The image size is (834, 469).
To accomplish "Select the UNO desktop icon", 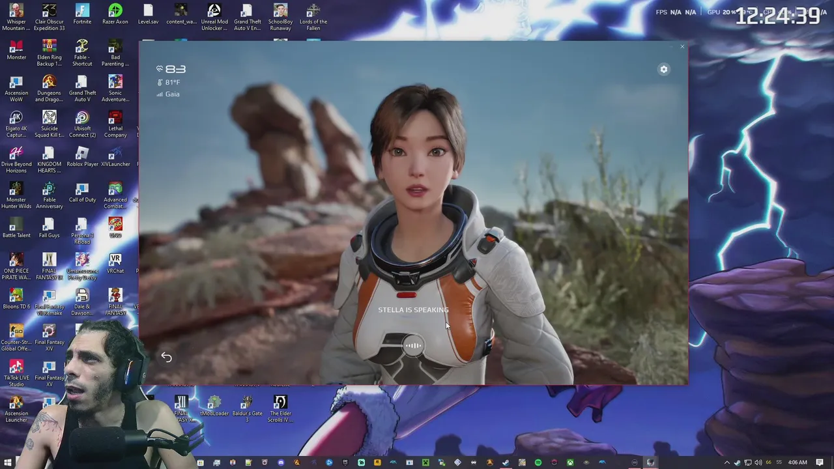I will pyautogui.click(x=115, y=229).
